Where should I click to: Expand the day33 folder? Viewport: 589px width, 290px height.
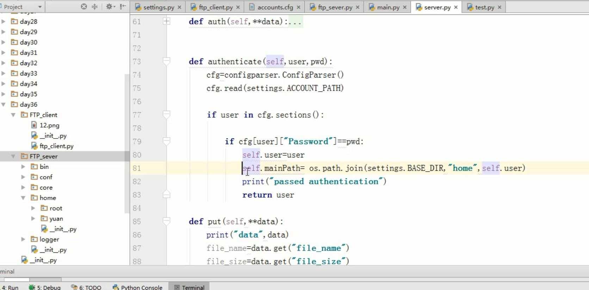(3, 73)
